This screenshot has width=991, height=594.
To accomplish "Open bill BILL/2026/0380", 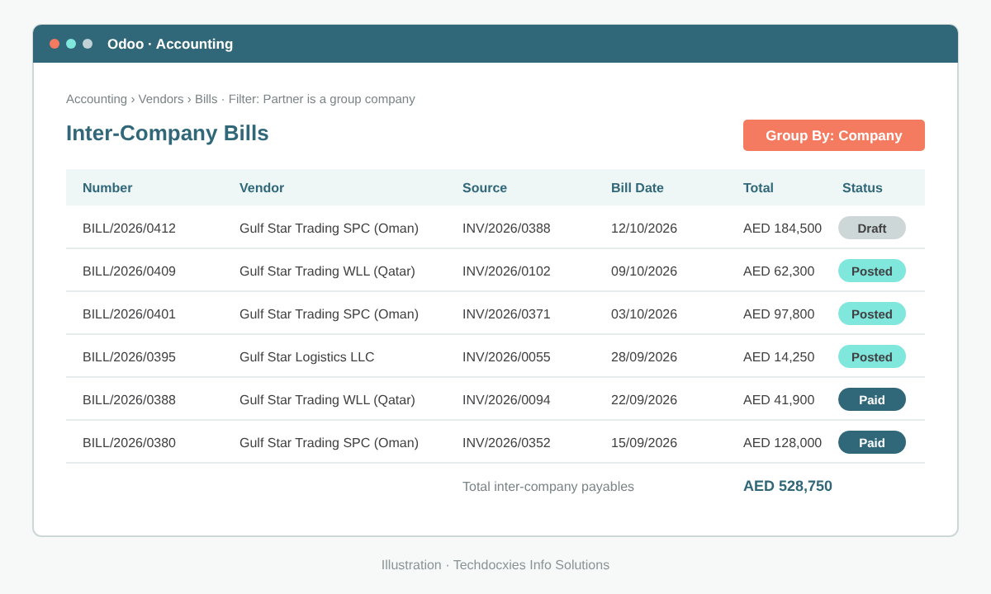I will point(129,443).
